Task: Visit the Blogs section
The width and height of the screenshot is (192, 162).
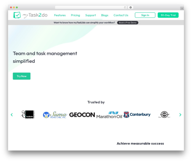Action: (104, 15)
